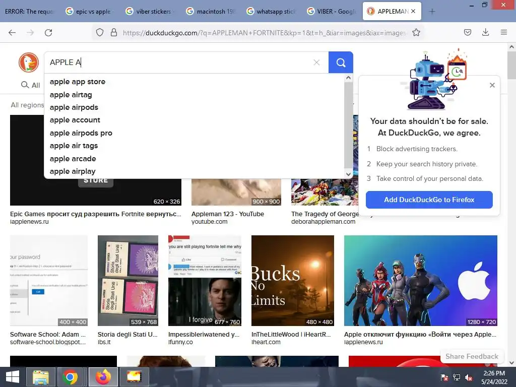Show site security lock info
Screen dimensions: 516x387
click(114, 33)
